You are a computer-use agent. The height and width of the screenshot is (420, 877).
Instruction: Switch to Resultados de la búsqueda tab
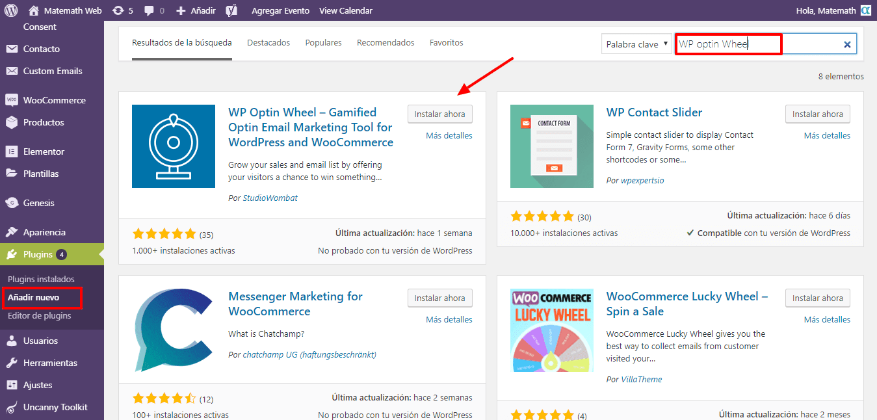click(182, 43)
